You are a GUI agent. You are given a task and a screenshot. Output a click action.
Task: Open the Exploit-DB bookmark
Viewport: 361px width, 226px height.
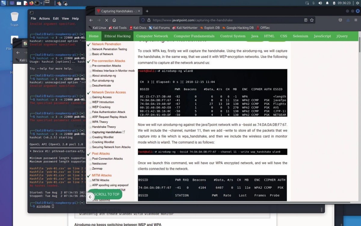(210, 28)
